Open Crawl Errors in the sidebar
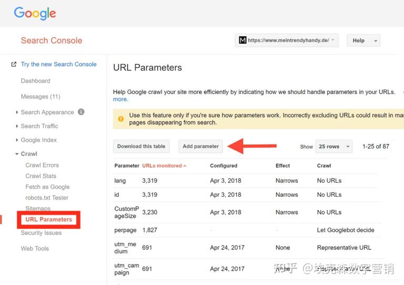Viewport: 404px width, 285px height. (42, 165)
